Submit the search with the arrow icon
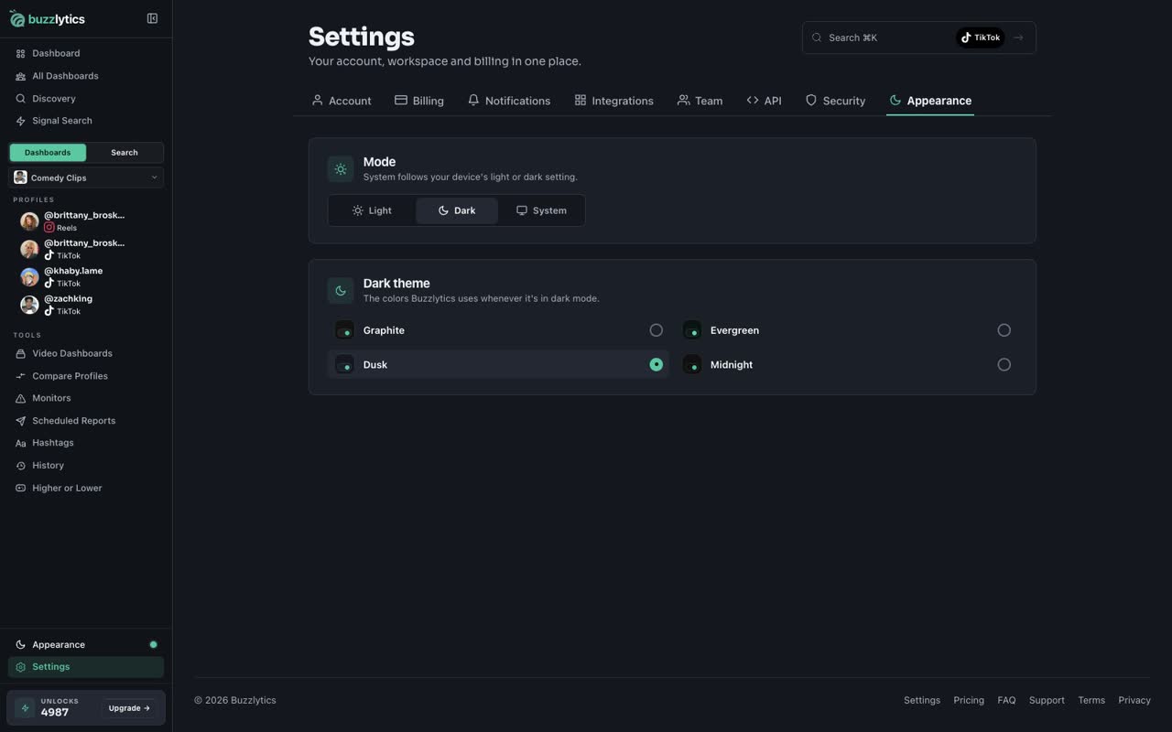The height and width of the screenshot is (732, 1172). (1018, 38)
